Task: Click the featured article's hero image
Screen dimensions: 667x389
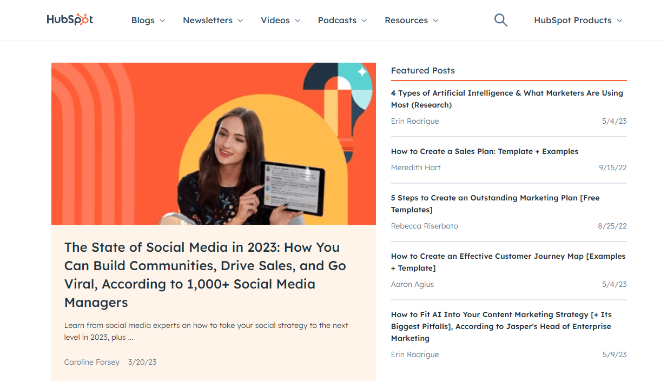Action: (x=214, y=143)
